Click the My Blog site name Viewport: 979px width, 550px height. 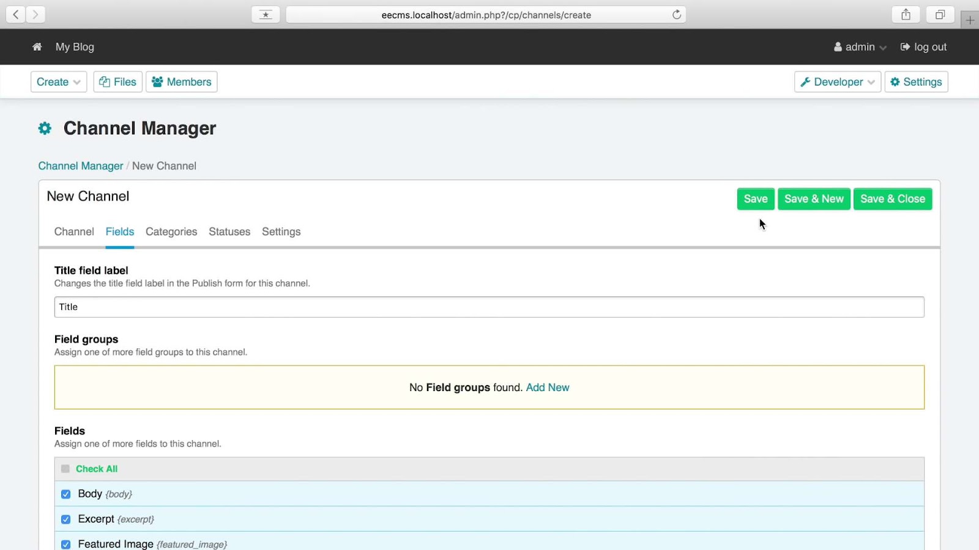(x=75, y=47)
